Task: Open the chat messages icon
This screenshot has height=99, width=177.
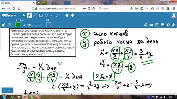Action: (151, 25)
